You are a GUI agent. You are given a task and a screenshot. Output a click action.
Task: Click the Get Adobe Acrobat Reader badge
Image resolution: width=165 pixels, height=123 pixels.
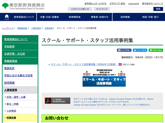pyautogui.click(x=58, y=101)
